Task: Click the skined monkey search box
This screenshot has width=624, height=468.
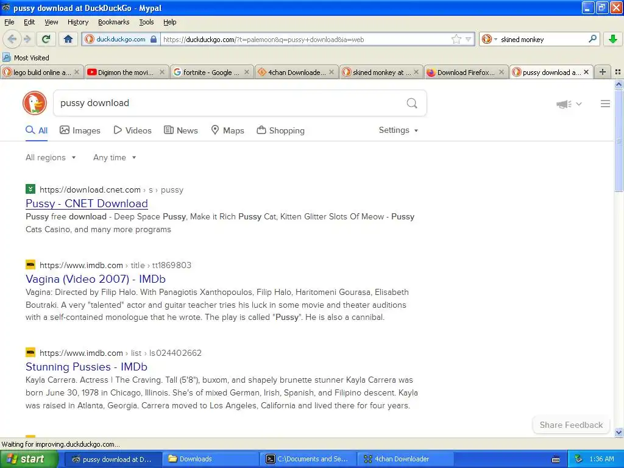Action: coord(543,40)
